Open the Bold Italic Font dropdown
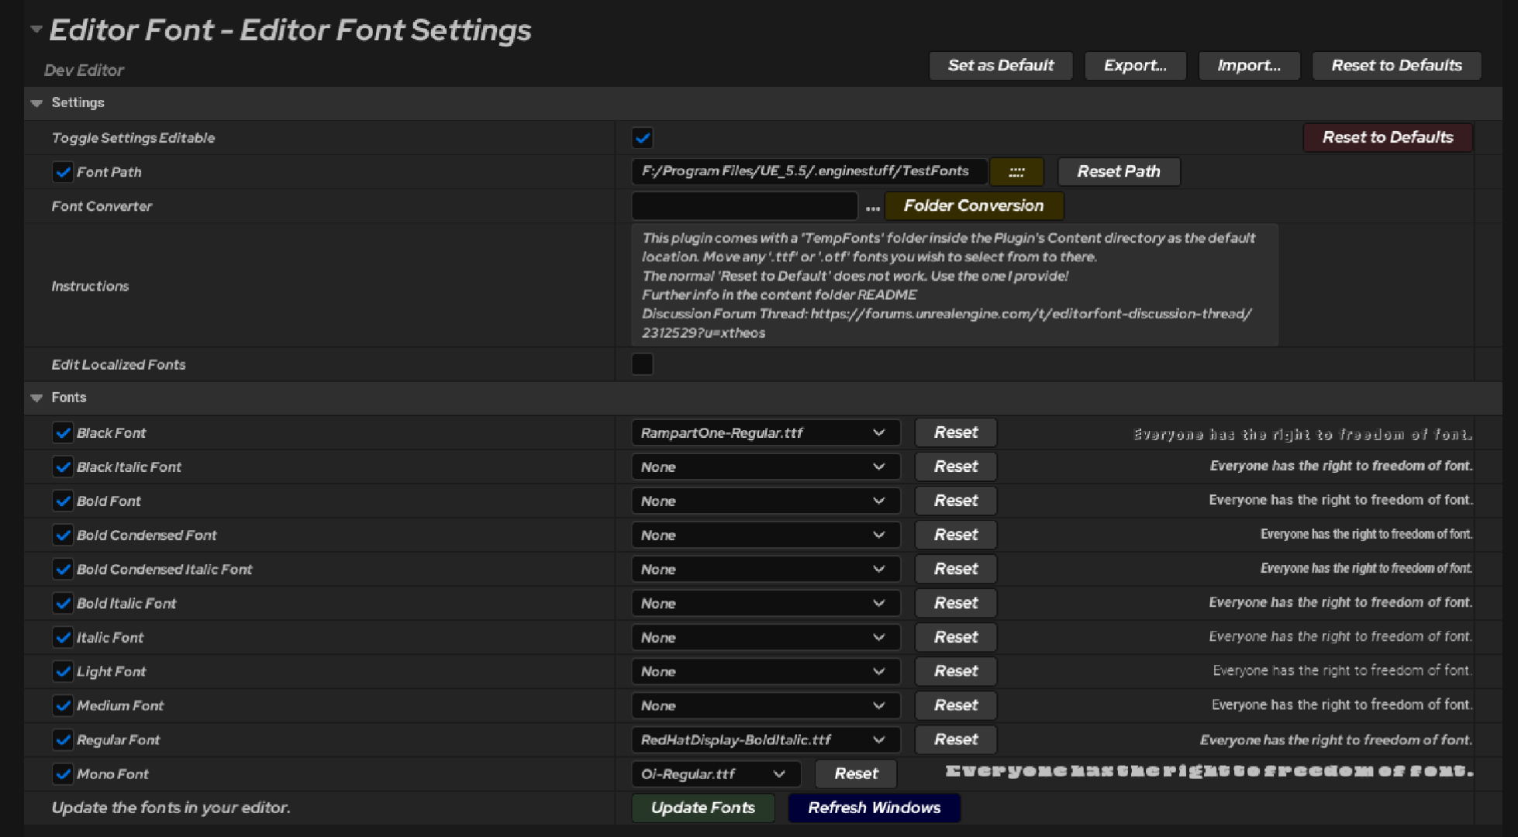Image resolution: width=1518 pixels, height=837 pixels. (765, 603)
